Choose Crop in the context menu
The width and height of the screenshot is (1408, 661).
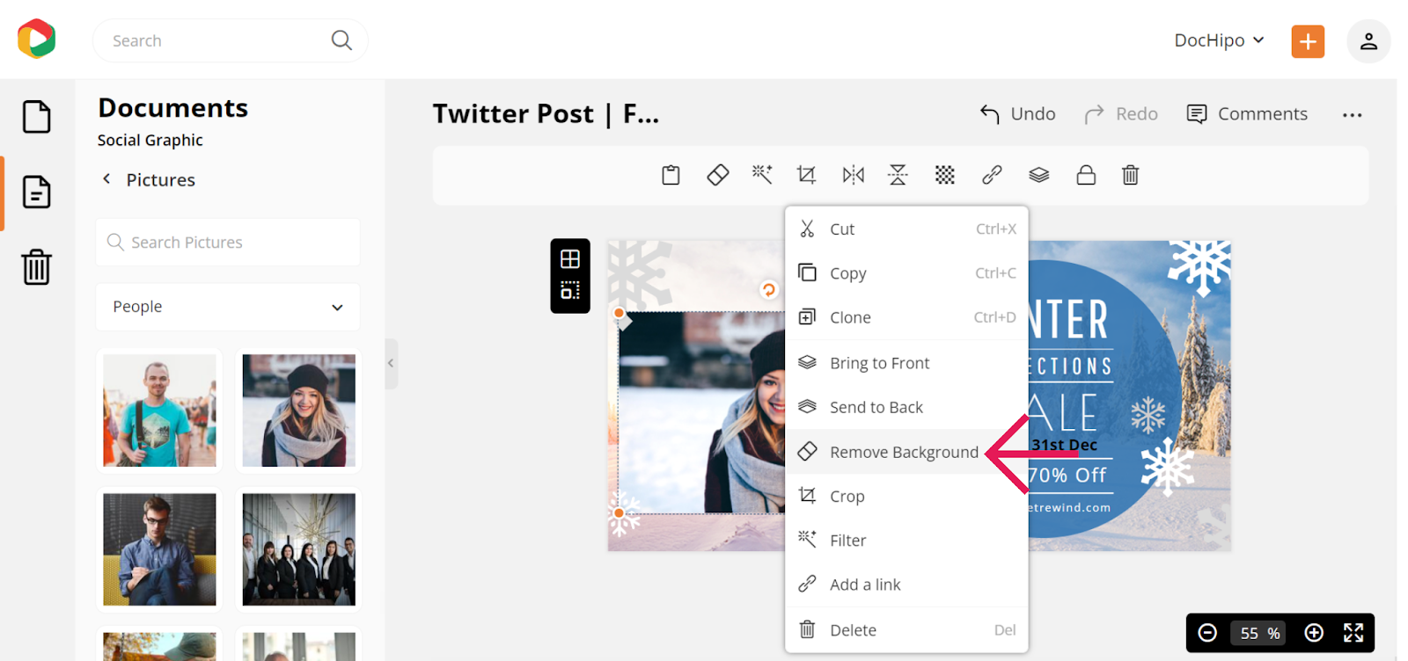point(906,496)
